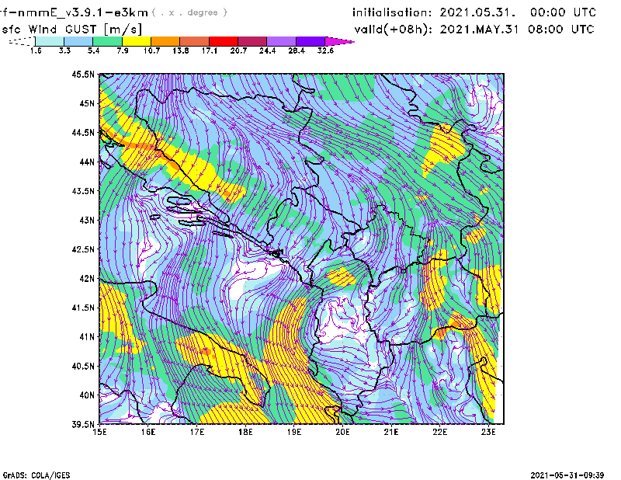Click the violet 28.4–32.6 legend swatch

tap(310, 41)
